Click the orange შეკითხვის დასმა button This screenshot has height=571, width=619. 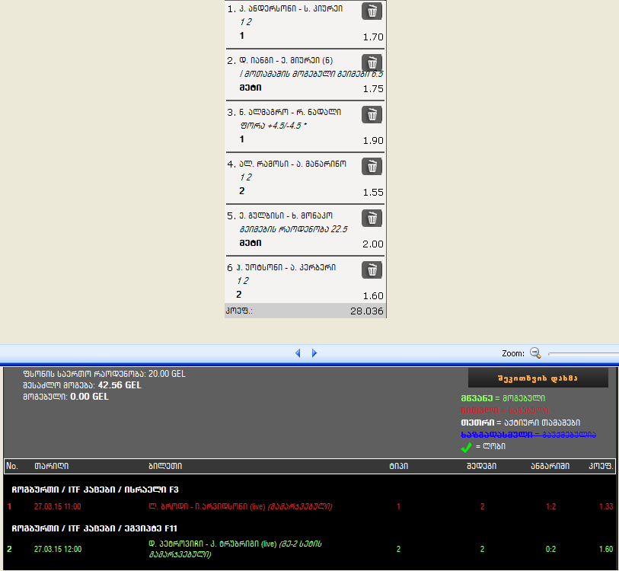click(x=538, y=378)
